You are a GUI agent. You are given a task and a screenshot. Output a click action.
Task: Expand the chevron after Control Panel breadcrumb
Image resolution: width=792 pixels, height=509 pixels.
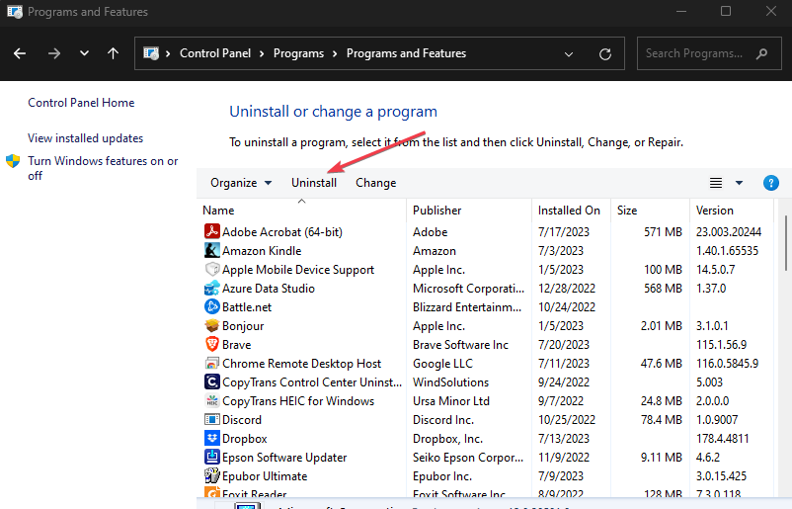coord(262,53)
